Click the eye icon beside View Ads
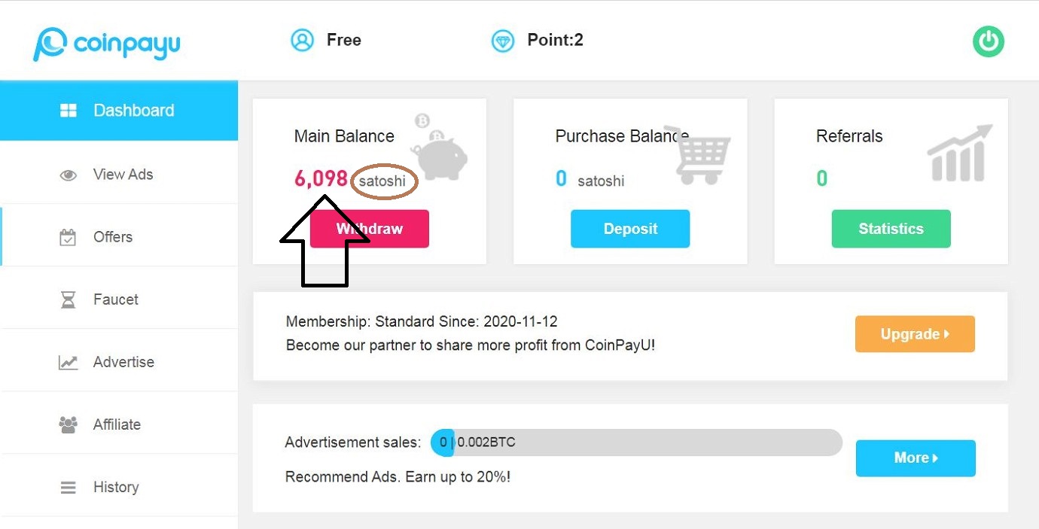1039x529 pixels. point(69,175)
